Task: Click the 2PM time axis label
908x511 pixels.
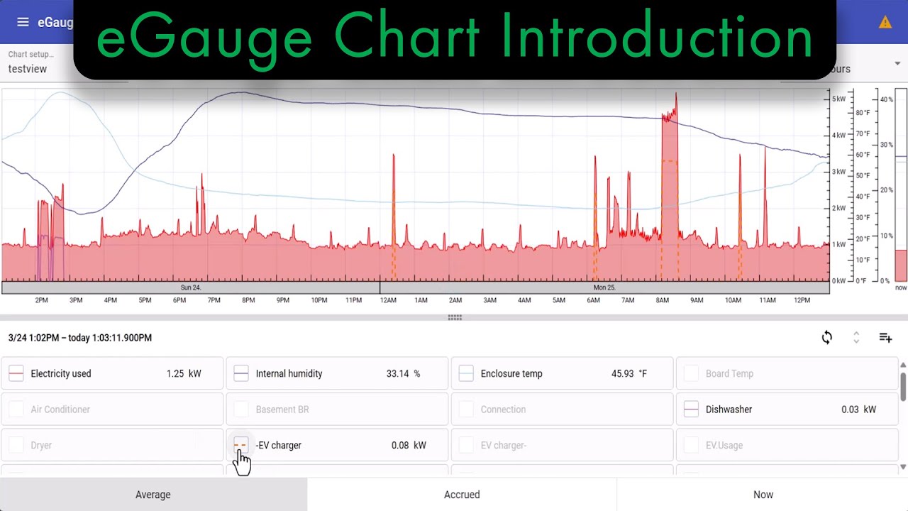Action: tap(42, 300)
